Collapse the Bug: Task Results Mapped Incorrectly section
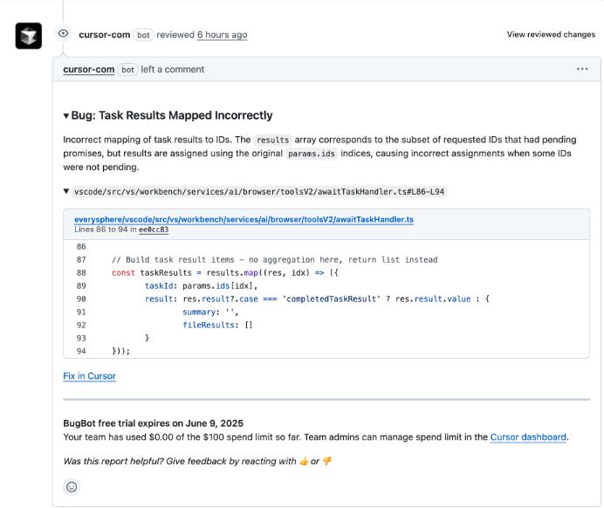604x508 pixels. (x=66, y=115)
